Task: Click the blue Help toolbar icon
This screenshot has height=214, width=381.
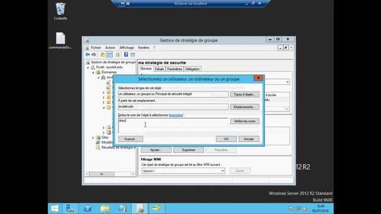Action: pos(126,55)
